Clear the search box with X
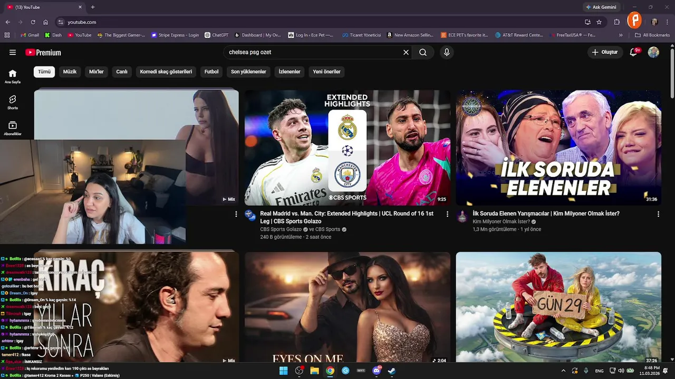Image resolution: width=675 pixels, height=379 pixels. tap(406, 52)
